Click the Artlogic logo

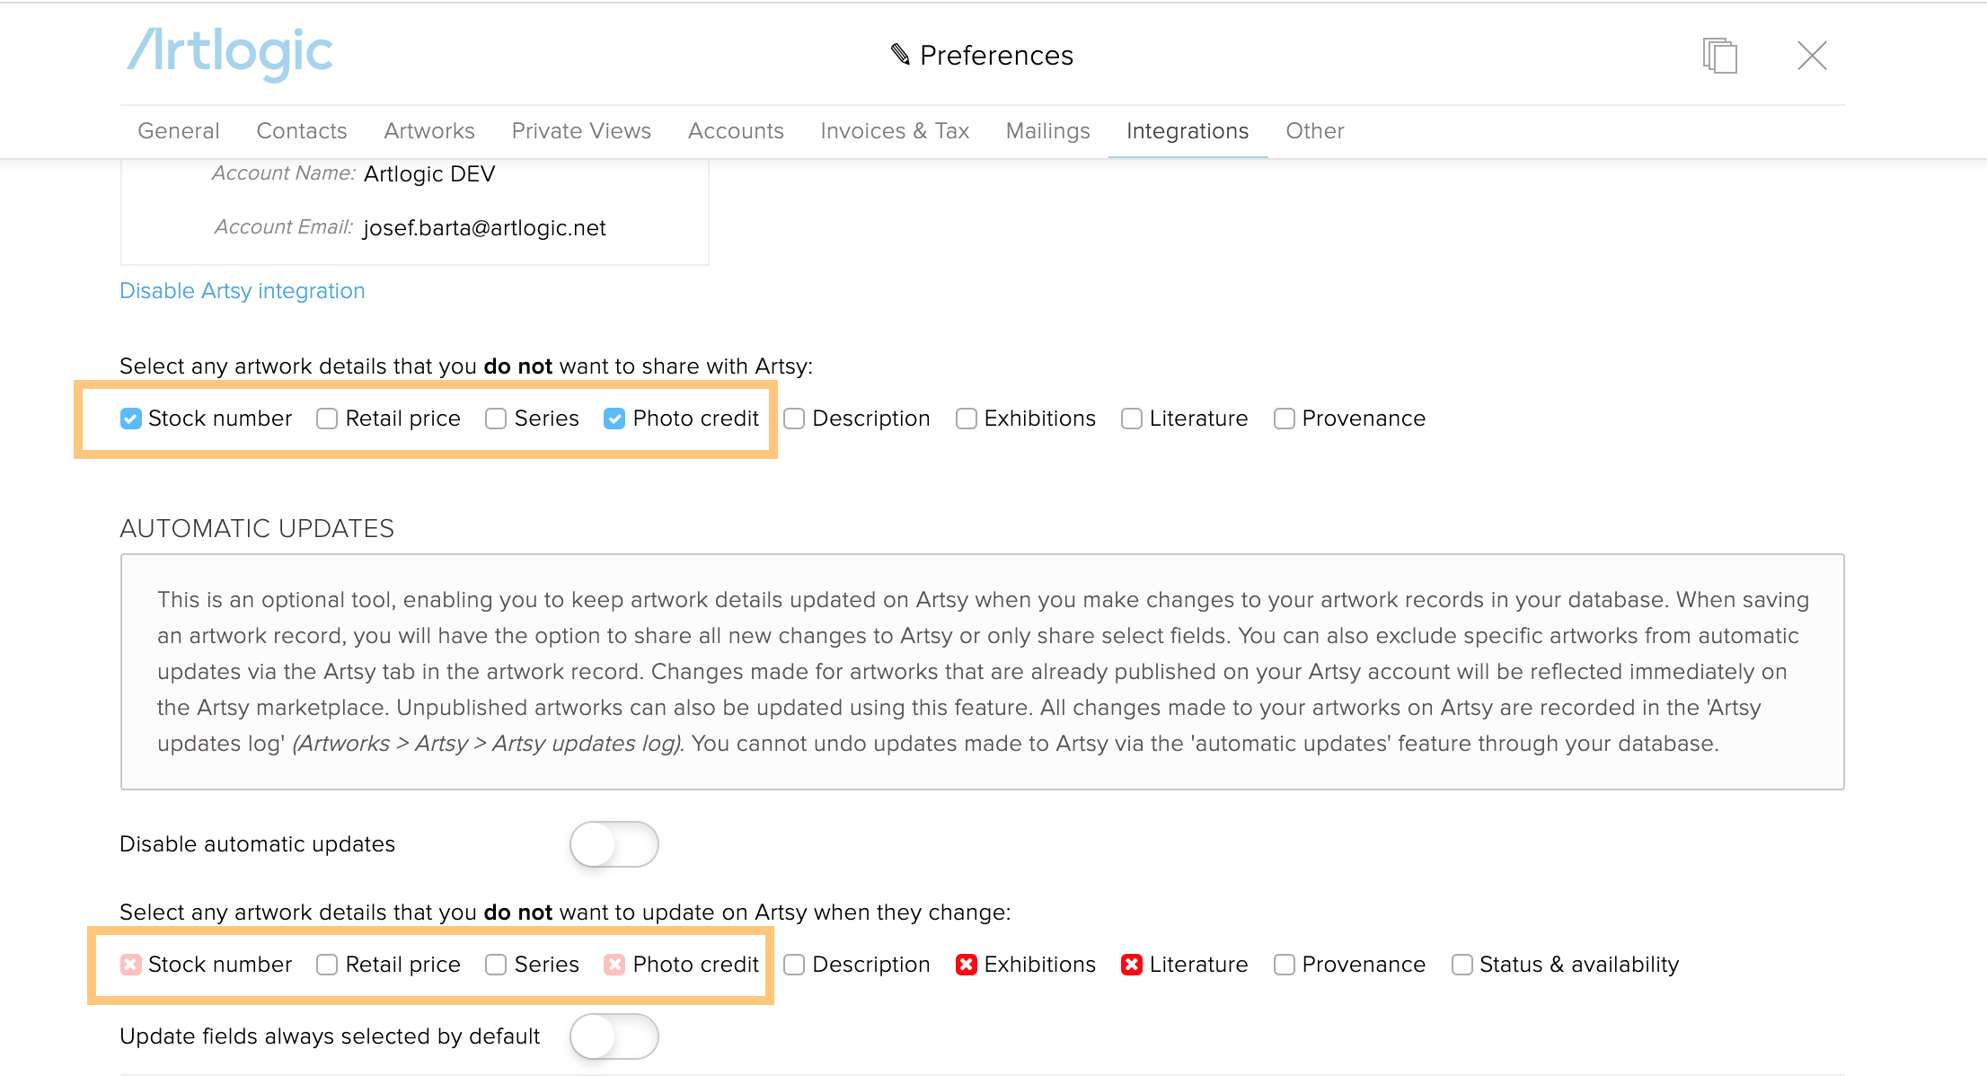pos(230,54)
